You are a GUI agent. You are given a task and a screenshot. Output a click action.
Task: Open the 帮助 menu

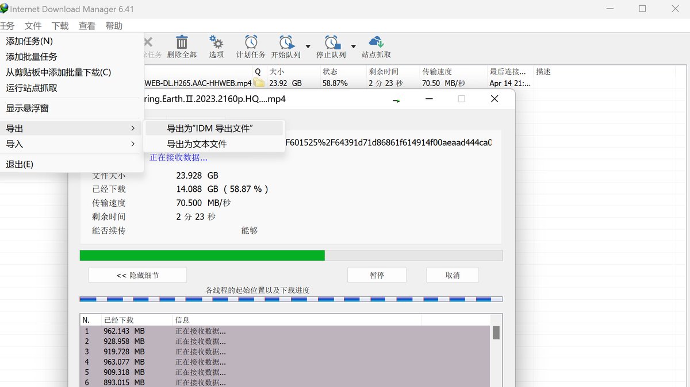(x=114, y=26)
